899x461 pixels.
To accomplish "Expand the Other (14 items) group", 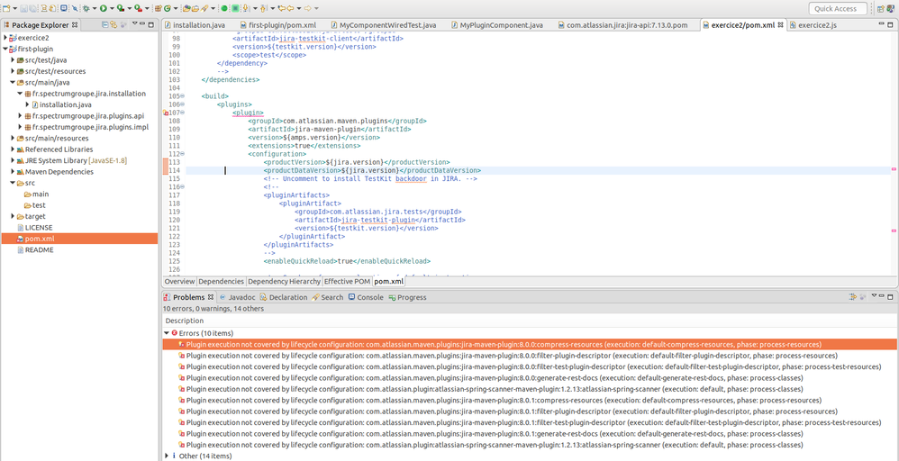I will click(x=167, y=456).
